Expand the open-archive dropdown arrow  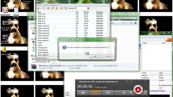click(x=41, y=8)
